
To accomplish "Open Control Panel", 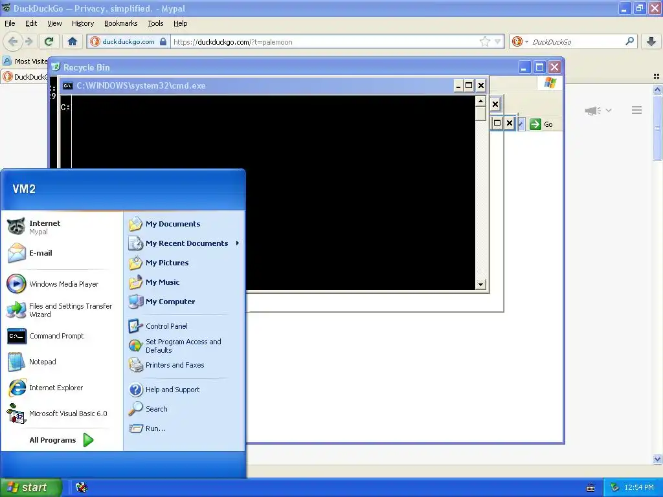I will [x=184, y=326].
